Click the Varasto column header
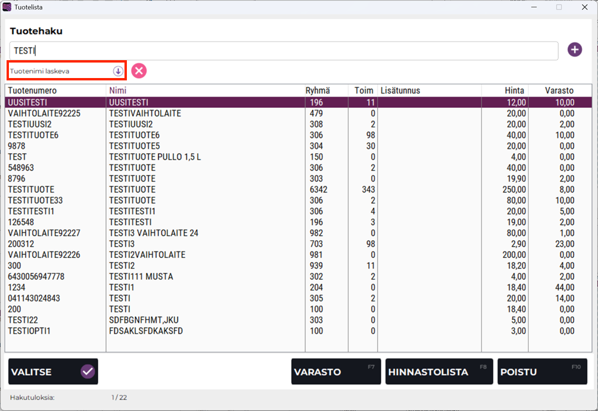 (559, 91)
